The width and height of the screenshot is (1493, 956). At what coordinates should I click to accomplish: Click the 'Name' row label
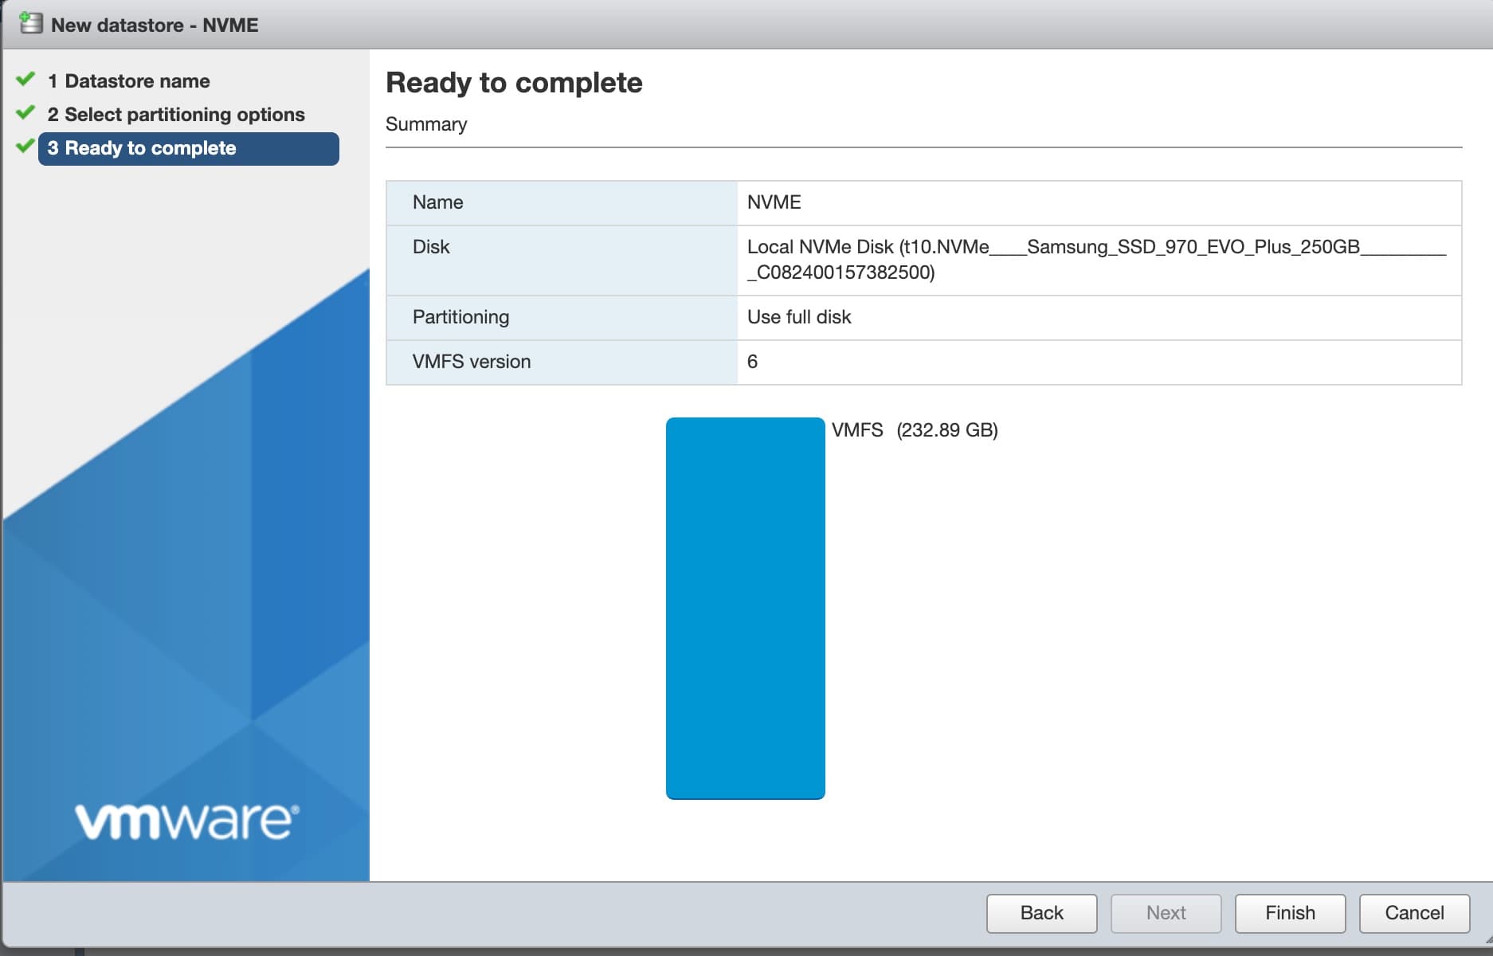(x=437, y=202)
